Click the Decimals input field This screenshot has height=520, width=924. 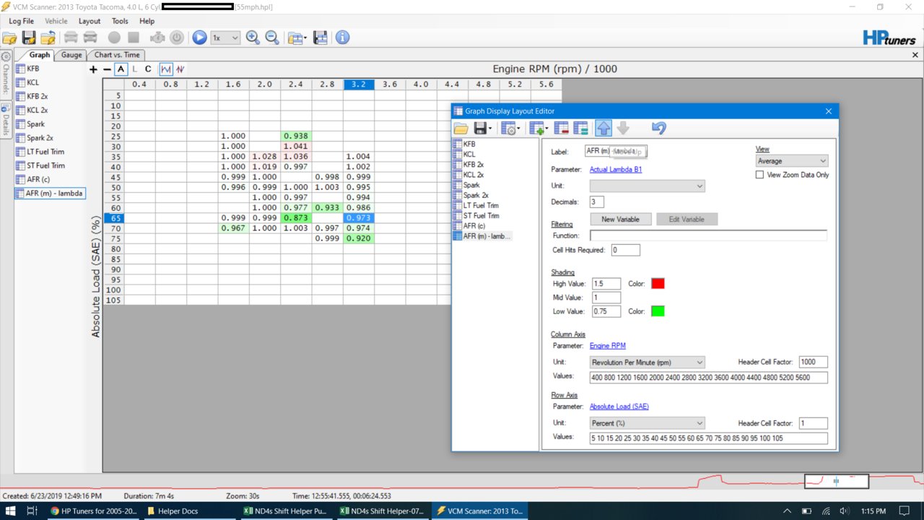[598, 202]
